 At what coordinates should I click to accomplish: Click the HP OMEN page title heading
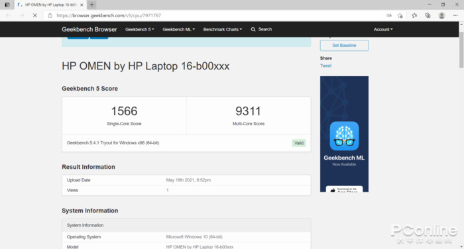click(146, 66)
